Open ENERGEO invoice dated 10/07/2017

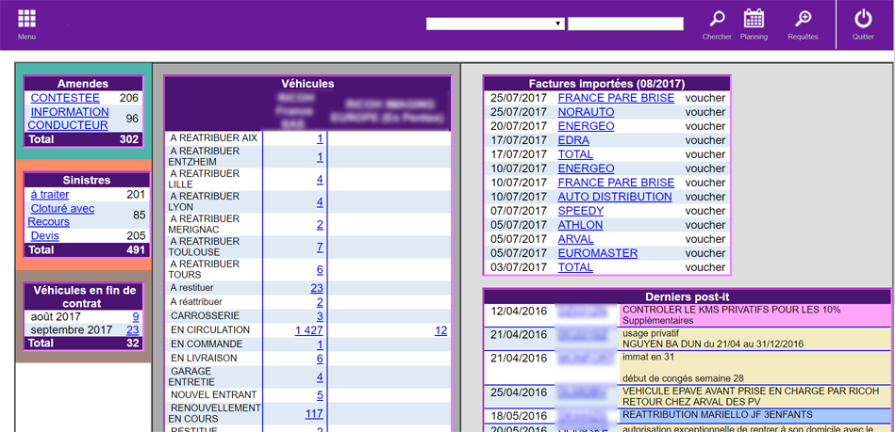(x=586, y=168)
